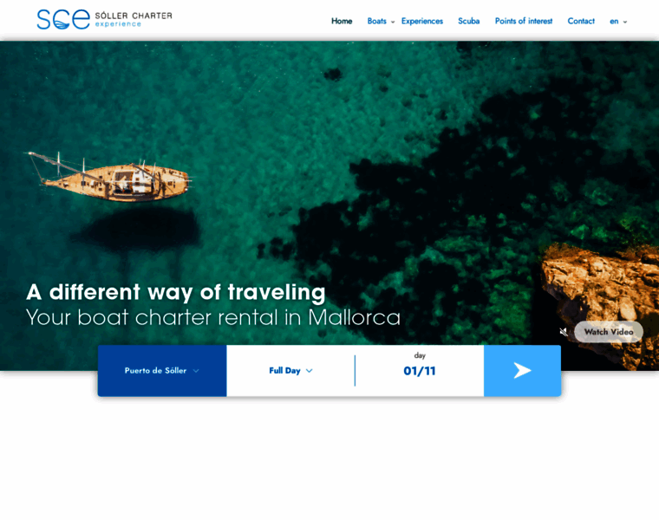
Task: Submit the search with the arrow button
Action: click(522, 371)
